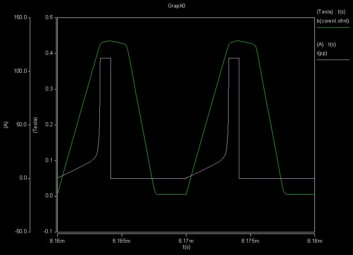The height and width of the screenshot is (255, 353).
Task: Click the 0.5 Tesla axis tick label
Action: coord(49,17)
